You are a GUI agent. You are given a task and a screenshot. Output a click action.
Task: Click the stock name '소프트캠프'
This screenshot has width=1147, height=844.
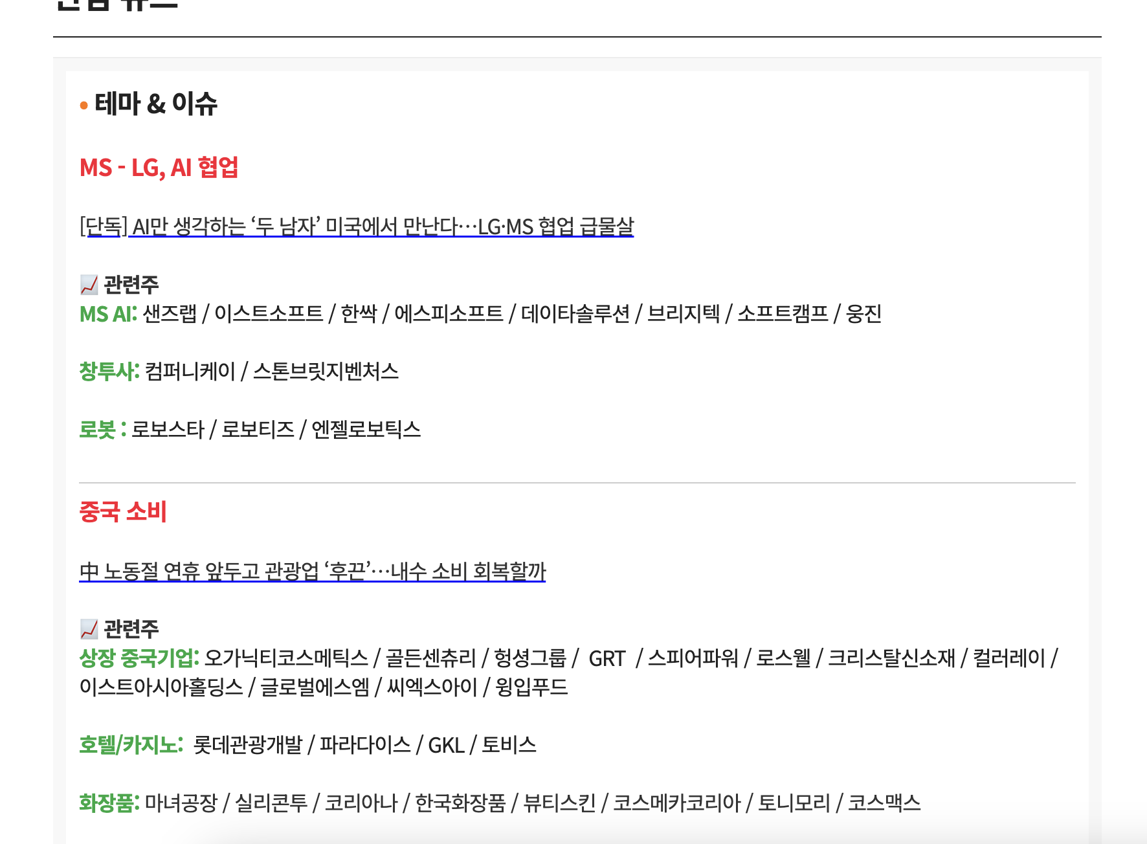783,314
